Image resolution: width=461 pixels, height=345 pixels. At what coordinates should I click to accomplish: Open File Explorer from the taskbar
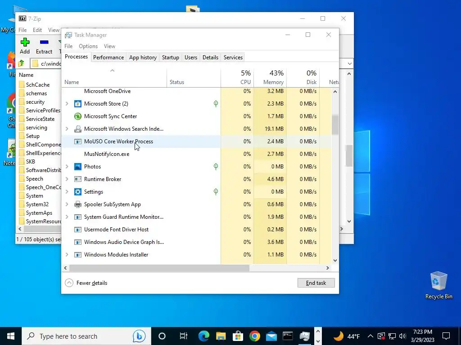point(221,336)
